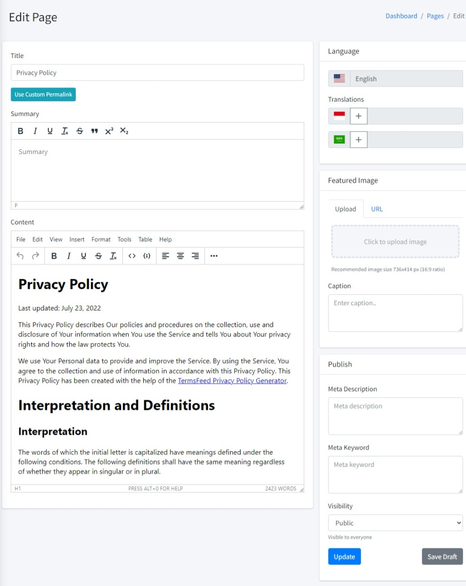This screenshot has height=586, width=466.
Task: Clear formatting in the Content toolbar
Action: tap(113, 256)
